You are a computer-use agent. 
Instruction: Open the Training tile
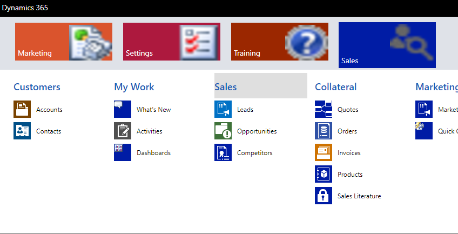pyautogui.click(x=280, y=42)
